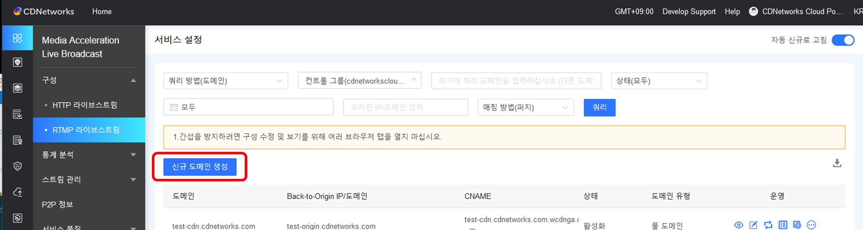
Task: Click the 오리진 IP/도메인 입력 field
Action: point(405,107)
